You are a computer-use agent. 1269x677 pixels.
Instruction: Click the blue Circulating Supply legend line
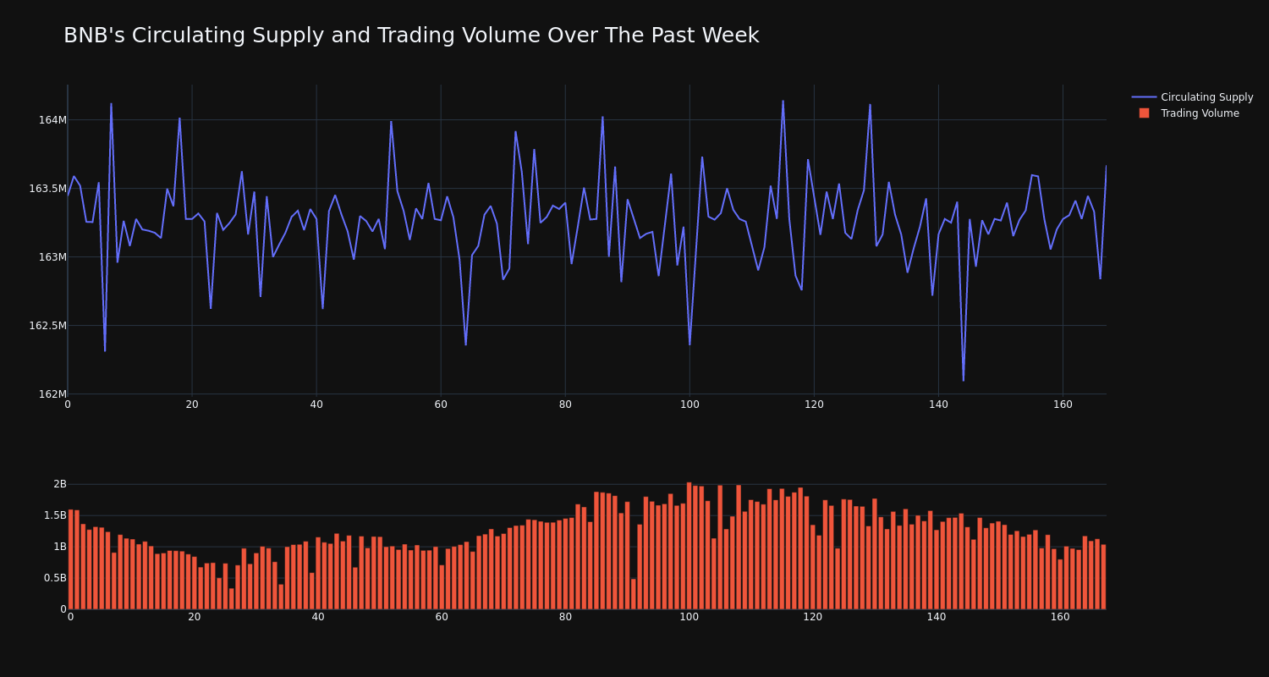click(1144, 97)
